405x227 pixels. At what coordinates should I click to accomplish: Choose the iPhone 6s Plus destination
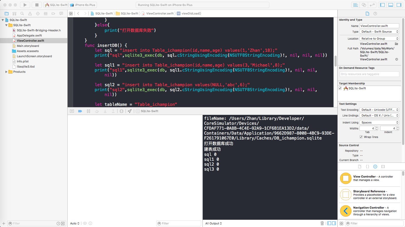83,5
